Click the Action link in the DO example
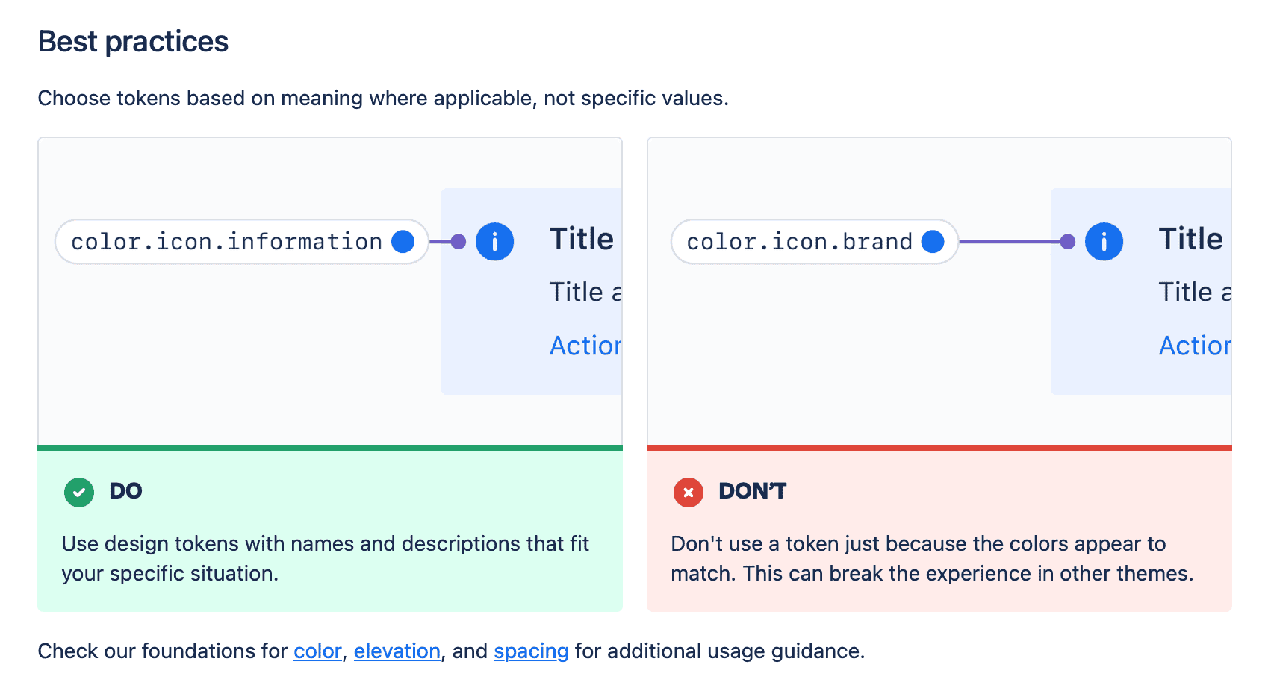This screenshot has height=700, width=1271. point(585,346)
